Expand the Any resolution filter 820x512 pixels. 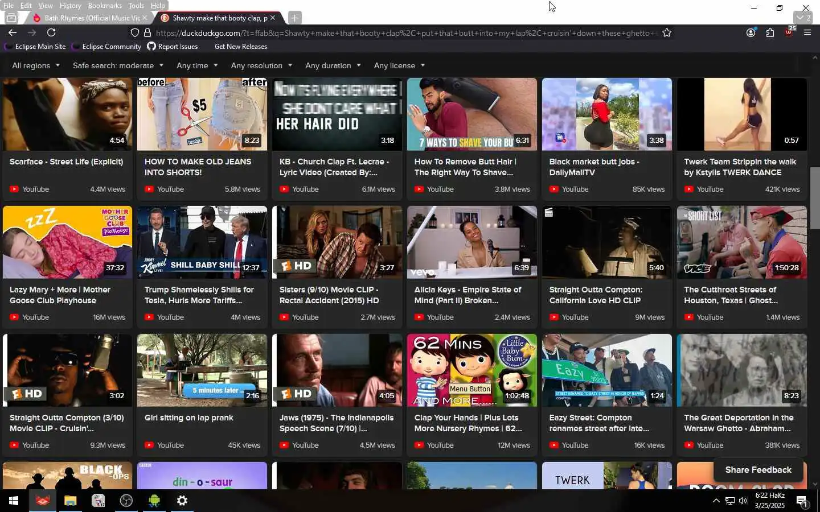pyautogui.click(x=261, y=65)
